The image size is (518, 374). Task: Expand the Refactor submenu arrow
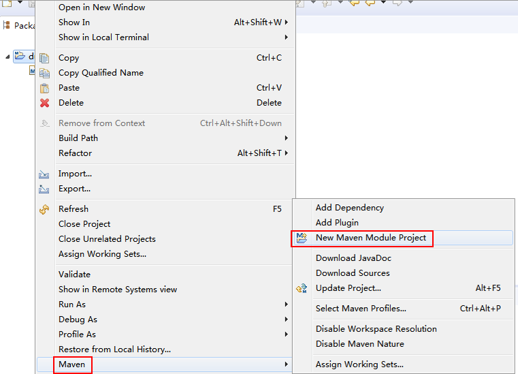click(287, 153)
